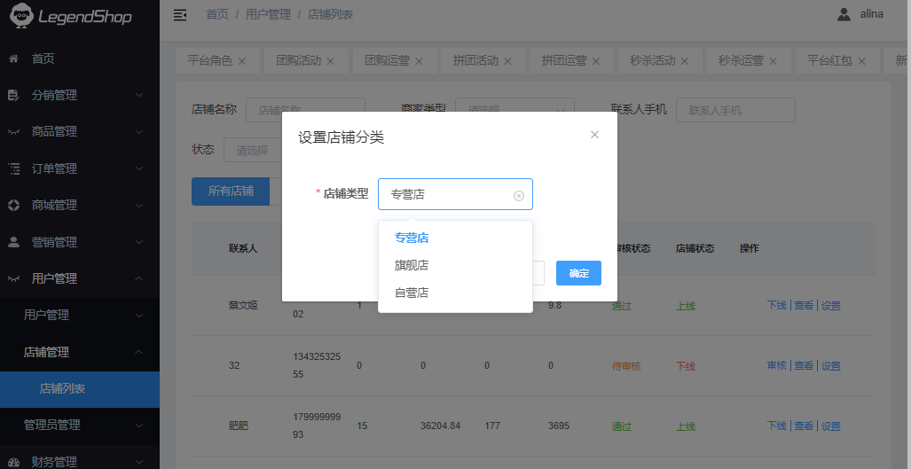The image size is (911, 469).
Task: Select 旗舰店 from the dropdown list
Action: click(x=412, y=265)
